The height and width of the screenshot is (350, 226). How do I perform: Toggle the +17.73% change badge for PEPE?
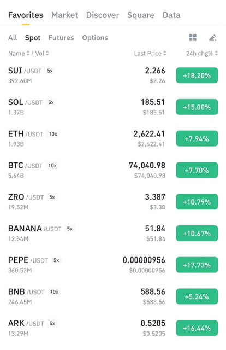click(197, 265)
